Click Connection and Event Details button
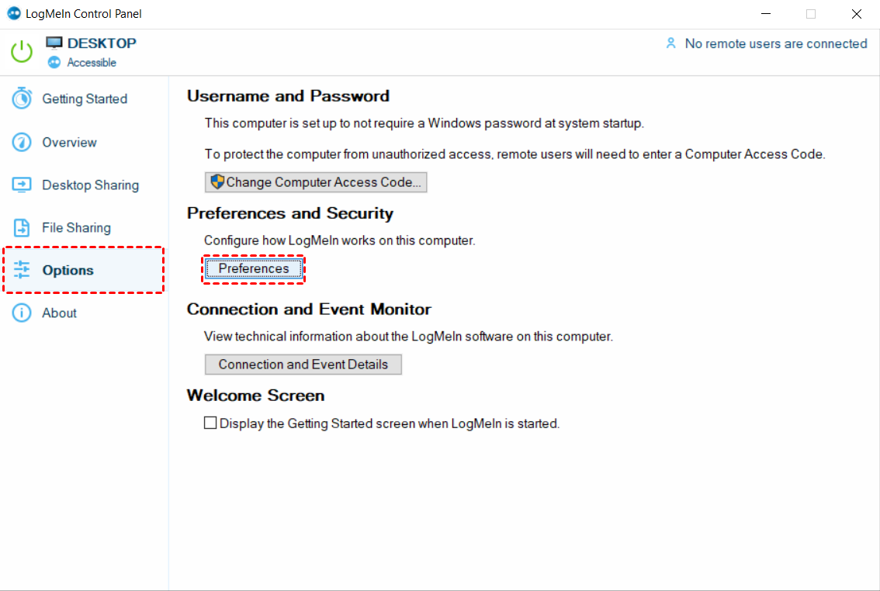This screenshot has height=591, width=880. 303,365
